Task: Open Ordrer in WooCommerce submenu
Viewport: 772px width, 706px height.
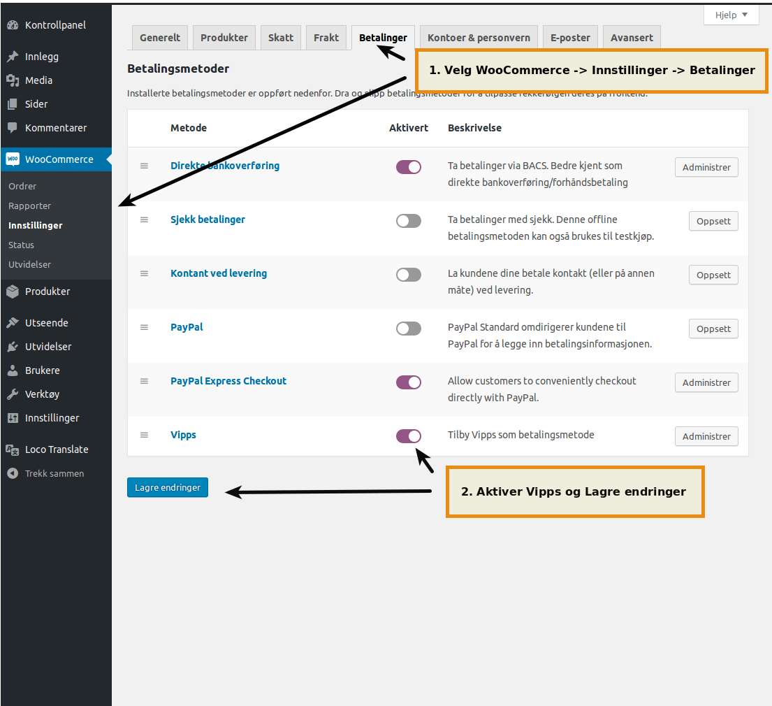Action: point(22,187)
